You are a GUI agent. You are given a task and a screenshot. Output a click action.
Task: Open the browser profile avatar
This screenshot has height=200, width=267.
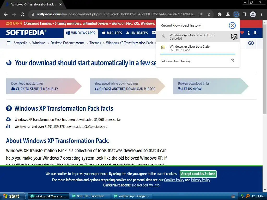pos(253,14)
